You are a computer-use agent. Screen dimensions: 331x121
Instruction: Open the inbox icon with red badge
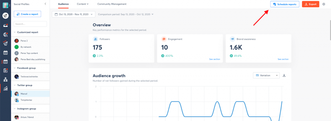click(5, 25)
